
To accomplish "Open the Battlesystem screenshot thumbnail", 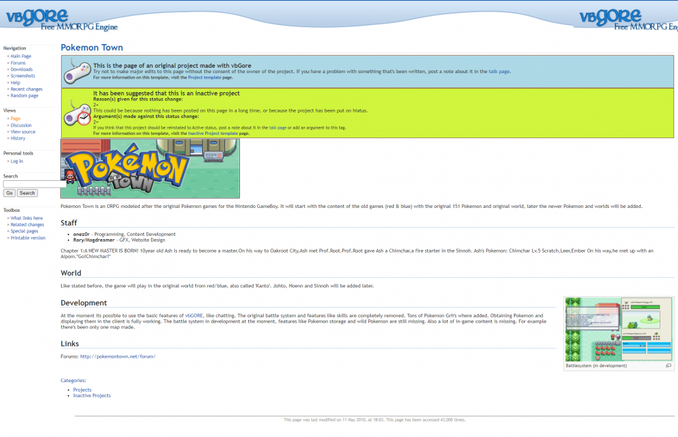I will (618, 330).
